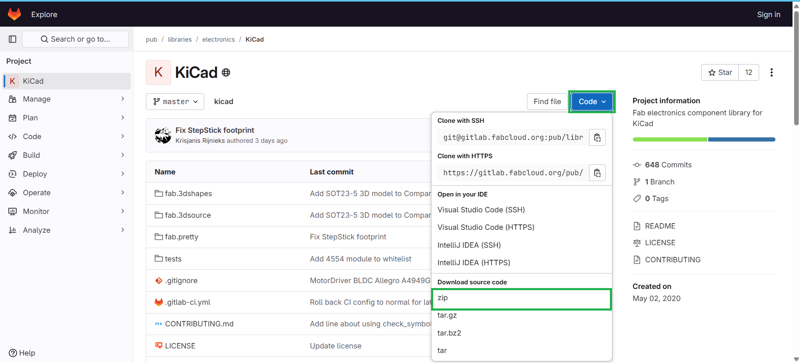Screen dimensions: 800x363
Task: Click the Find file button
Action: coord(547,102)
